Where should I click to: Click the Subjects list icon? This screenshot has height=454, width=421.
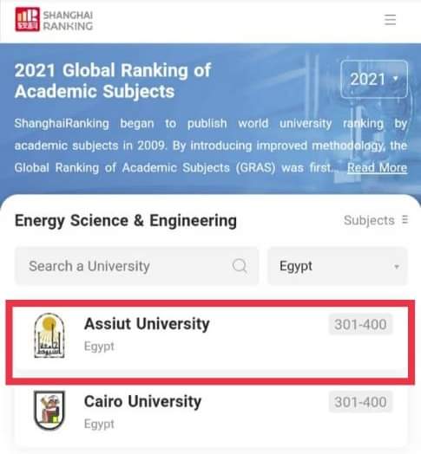pyautogui.click(x=405, y=220)
